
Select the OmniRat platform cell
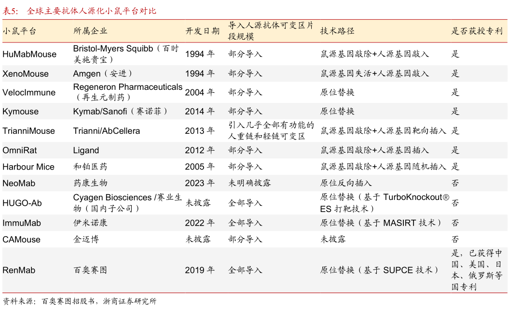click(19, 151)
